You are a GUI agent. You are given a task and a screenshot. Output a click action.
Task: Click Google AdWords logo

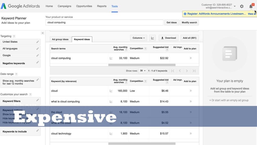tap(20, 6)
